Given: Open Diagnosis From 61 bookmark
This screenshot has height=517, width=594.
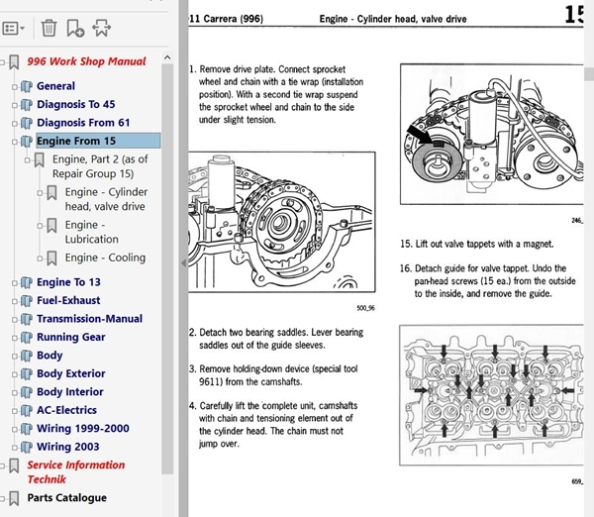Looking at the screenshot, I should click(x=83, y=123).
